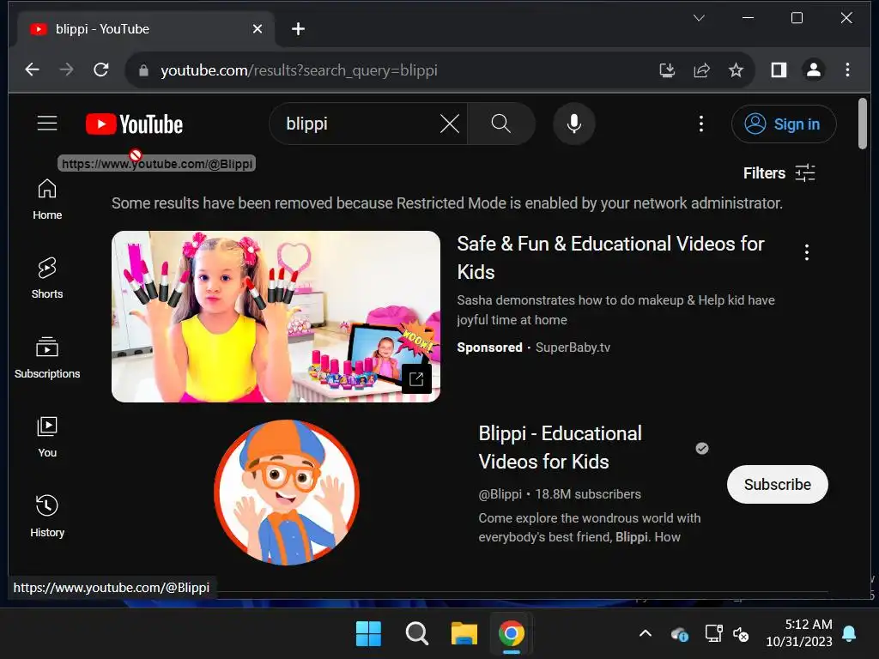Image resolution: width=879 pixels, height=659 pixels.
Task: Open the notification bell
Action: click(x=849, y=634)
